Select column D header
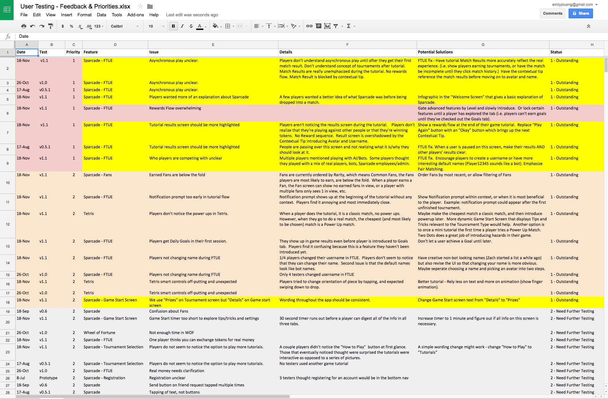Screen dimensions: 608x399 115,45
